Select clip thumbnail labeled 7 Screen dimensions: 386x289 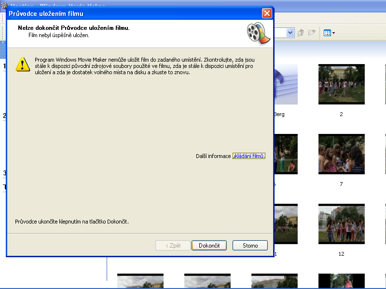pyautogui.click(x=342, y=154)
